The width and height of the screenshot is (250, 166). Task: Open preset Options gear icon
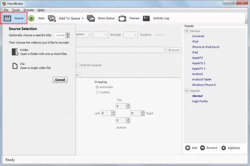pyautogui.click(x=224, y=148)
